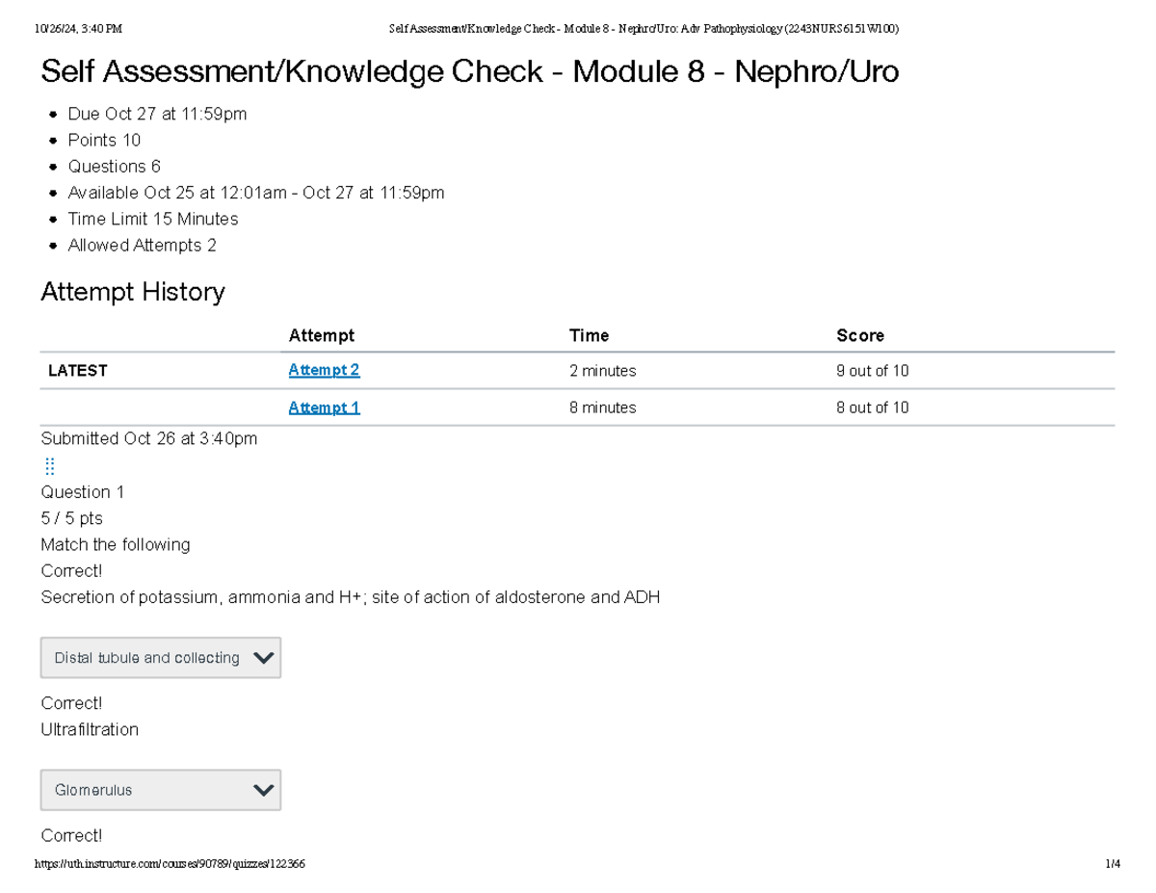Click the chevron on the Glomerulus dropdown
Viewport: 1156px width, 893px height.
tap(262, 790)
